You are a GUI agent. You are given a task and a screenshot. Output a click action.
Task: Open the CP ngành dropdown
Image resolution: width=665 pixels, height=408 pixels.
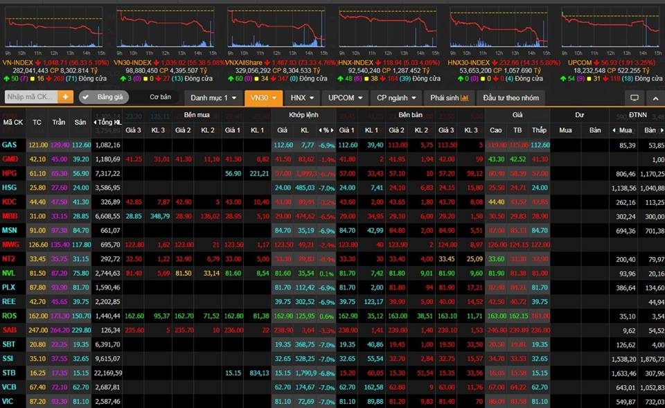[x=396, y=98]
